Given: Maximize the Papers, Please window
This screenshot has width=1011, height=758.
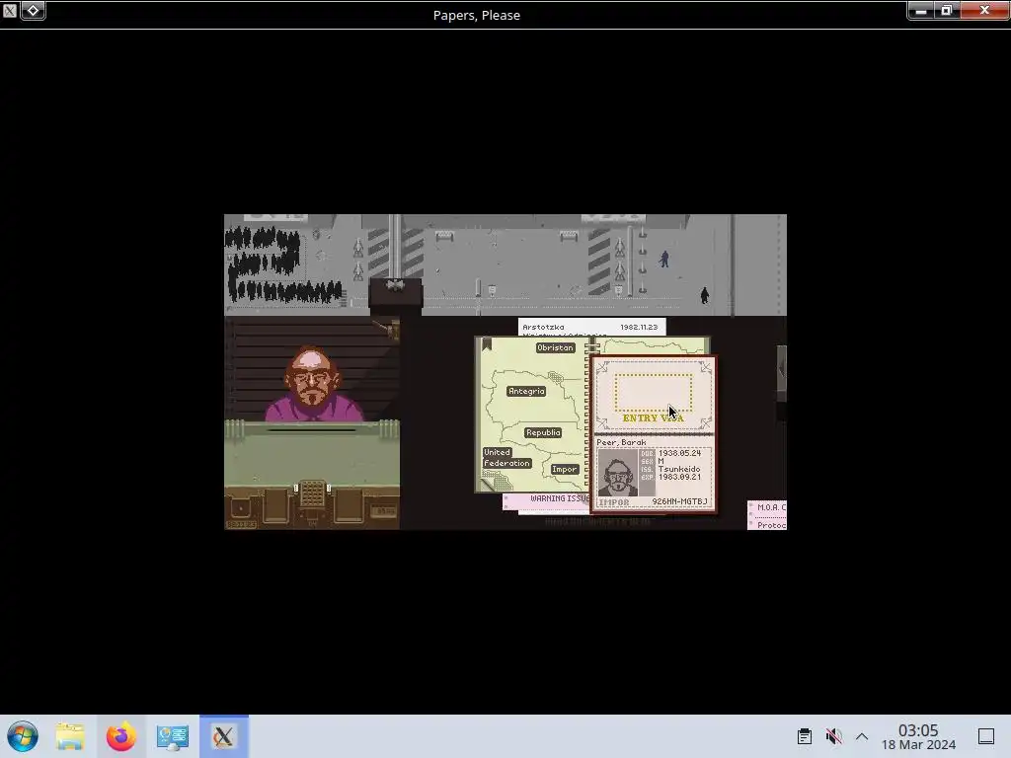Looking at the screenshot, I should [947, 10].
